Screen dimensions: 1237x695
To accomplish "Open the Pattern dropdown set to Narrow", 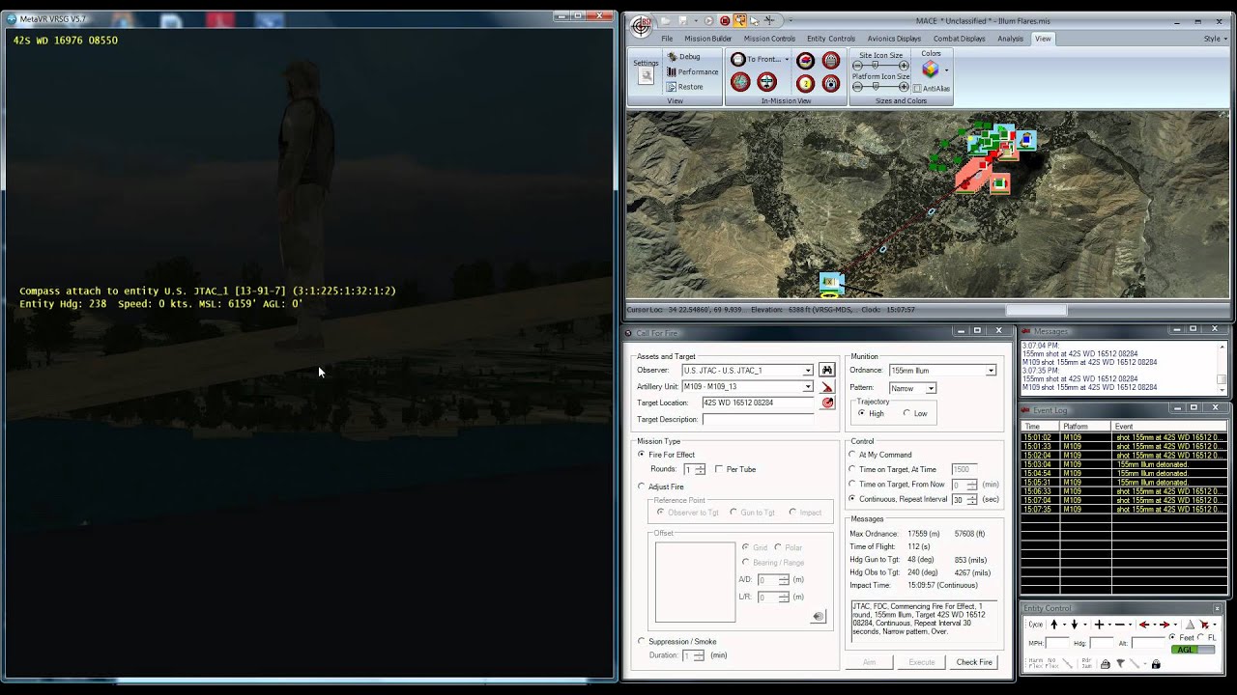I will click(x=931, y=388).
